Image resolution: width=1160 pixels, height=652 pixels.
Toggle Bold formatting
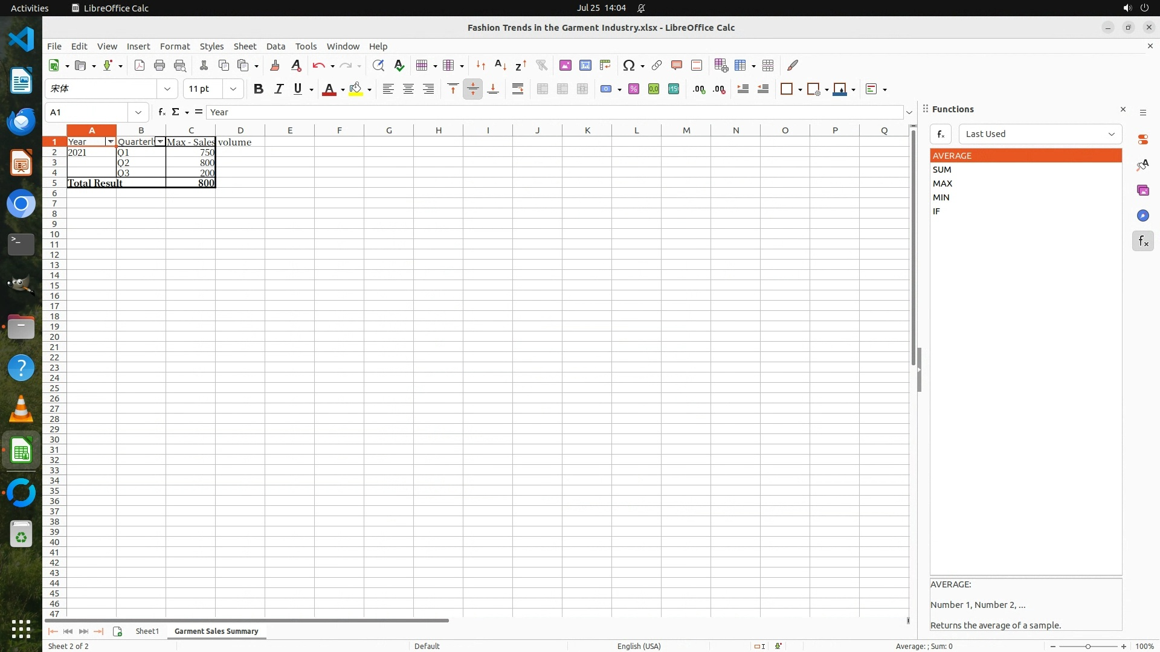coord(258,89)
